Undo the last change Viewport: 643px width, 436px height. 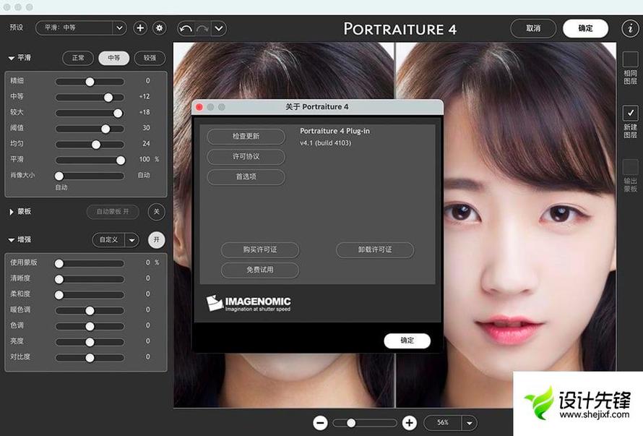pyautogui.click(x=186, y=28)
